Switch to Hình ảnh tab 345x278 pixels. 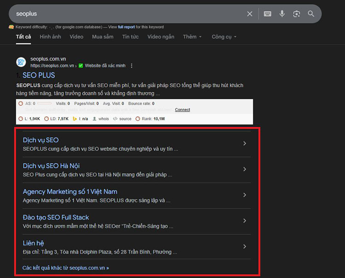point(51,37)
